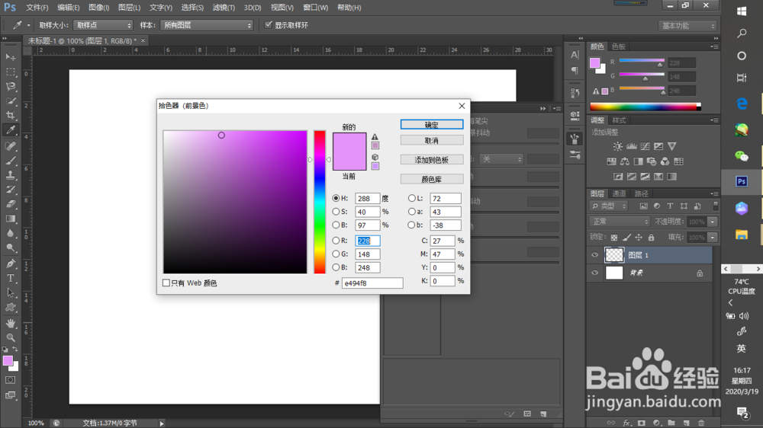The width and height of the screenshot is (763, 428).
Task: Select the Gradient tool
Action: tap(10, 219)
